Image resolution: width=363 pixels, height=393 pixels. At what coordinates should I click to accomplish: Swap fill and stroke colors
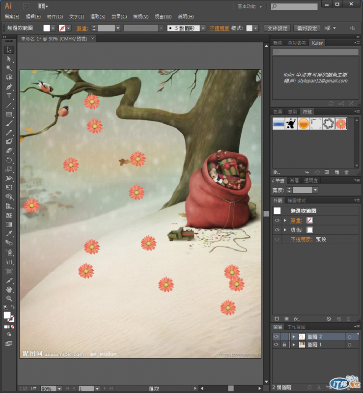pyautogui.click(x=13, y=307)
